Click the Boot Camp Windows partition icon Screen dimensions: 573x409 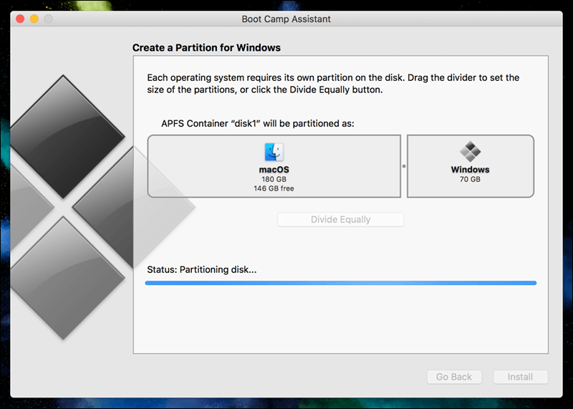click(470, 152)
